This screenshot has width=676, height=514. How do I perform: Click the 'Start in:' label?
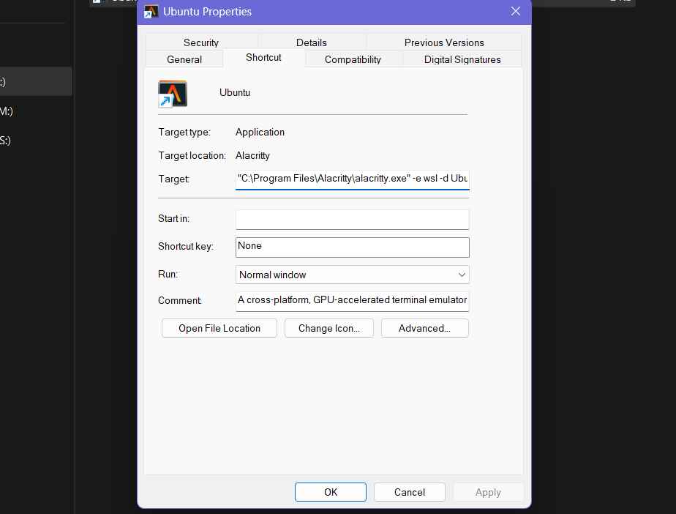click(173, 219)
